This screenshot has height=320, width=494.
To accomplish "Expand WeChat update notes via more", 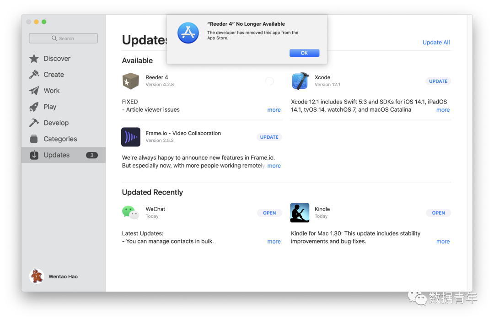I will click(x=274, y=242).
